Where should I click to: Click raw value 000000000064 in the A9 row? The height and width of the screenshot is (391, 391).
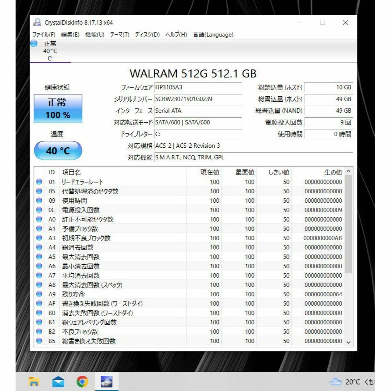pos(323,294)
